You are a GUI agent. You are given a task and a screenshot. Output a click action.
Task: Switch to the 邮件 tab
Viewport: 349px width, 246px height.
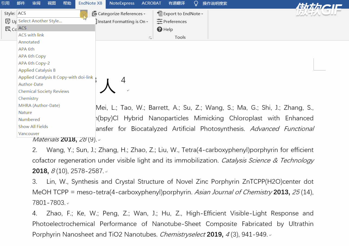21,3
